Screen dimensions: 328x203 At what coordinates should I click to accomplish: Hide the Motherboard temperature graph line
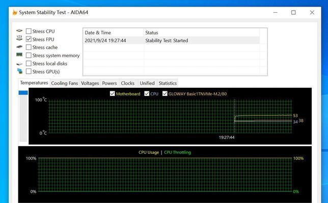[x=113, y=93]
